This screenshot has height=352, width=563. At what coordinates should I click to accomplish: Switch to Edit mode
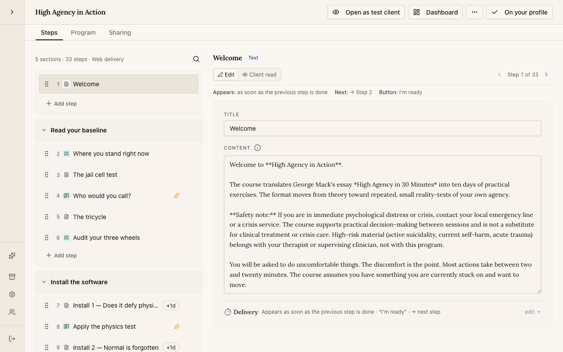pyautogui.click(x=226, y=75)
